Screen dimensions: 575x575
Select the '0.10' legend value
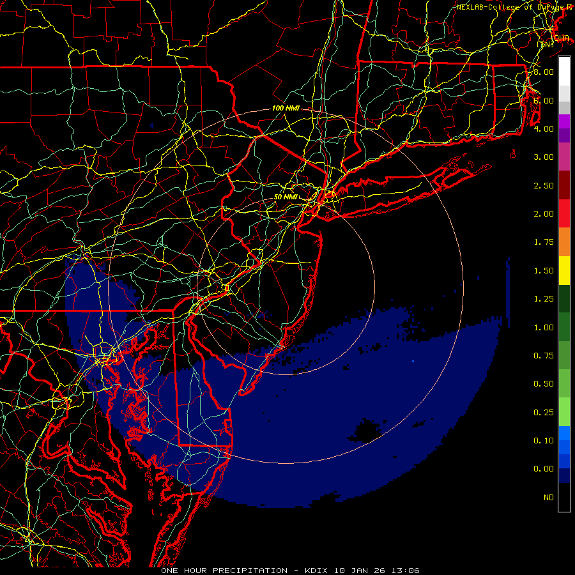click(x=544, y=441)
